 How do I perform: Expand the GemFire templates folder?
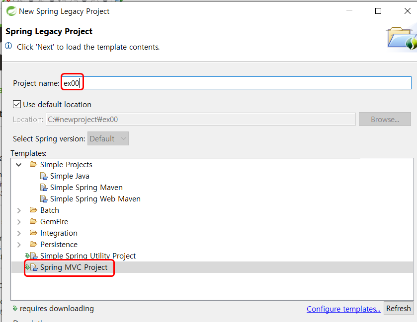coord(19,222)
